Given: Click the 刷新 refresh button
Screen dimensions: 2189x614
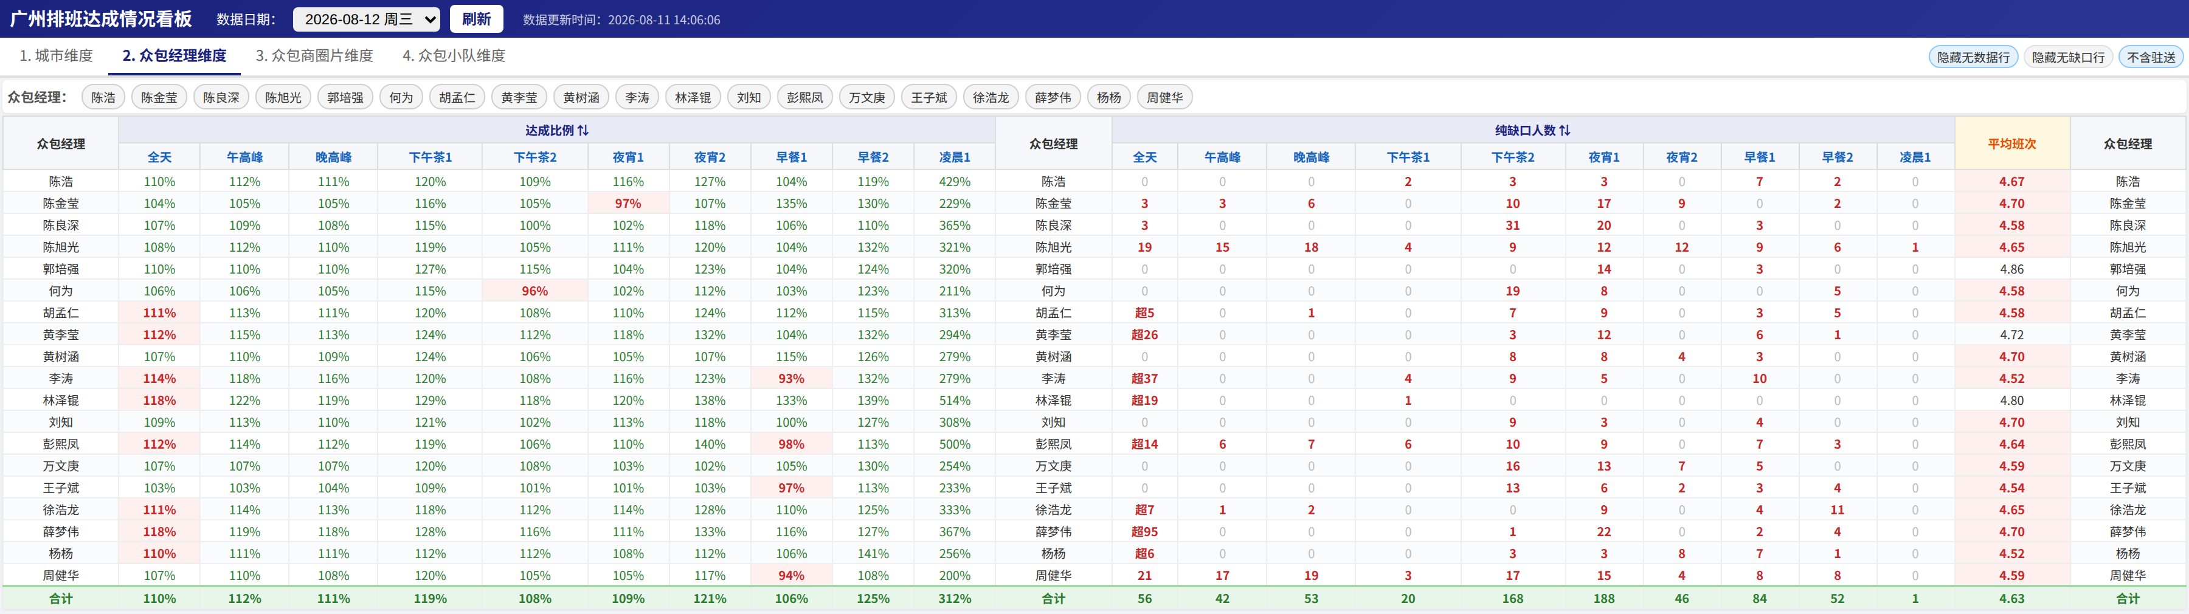Looking at the screenshot, I should pos(477,19).
